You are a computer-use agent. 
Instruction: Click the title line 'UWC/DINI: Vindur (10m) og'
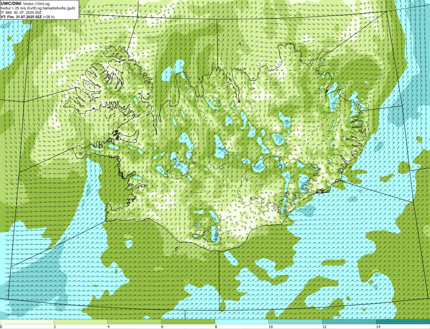point(25,3)
